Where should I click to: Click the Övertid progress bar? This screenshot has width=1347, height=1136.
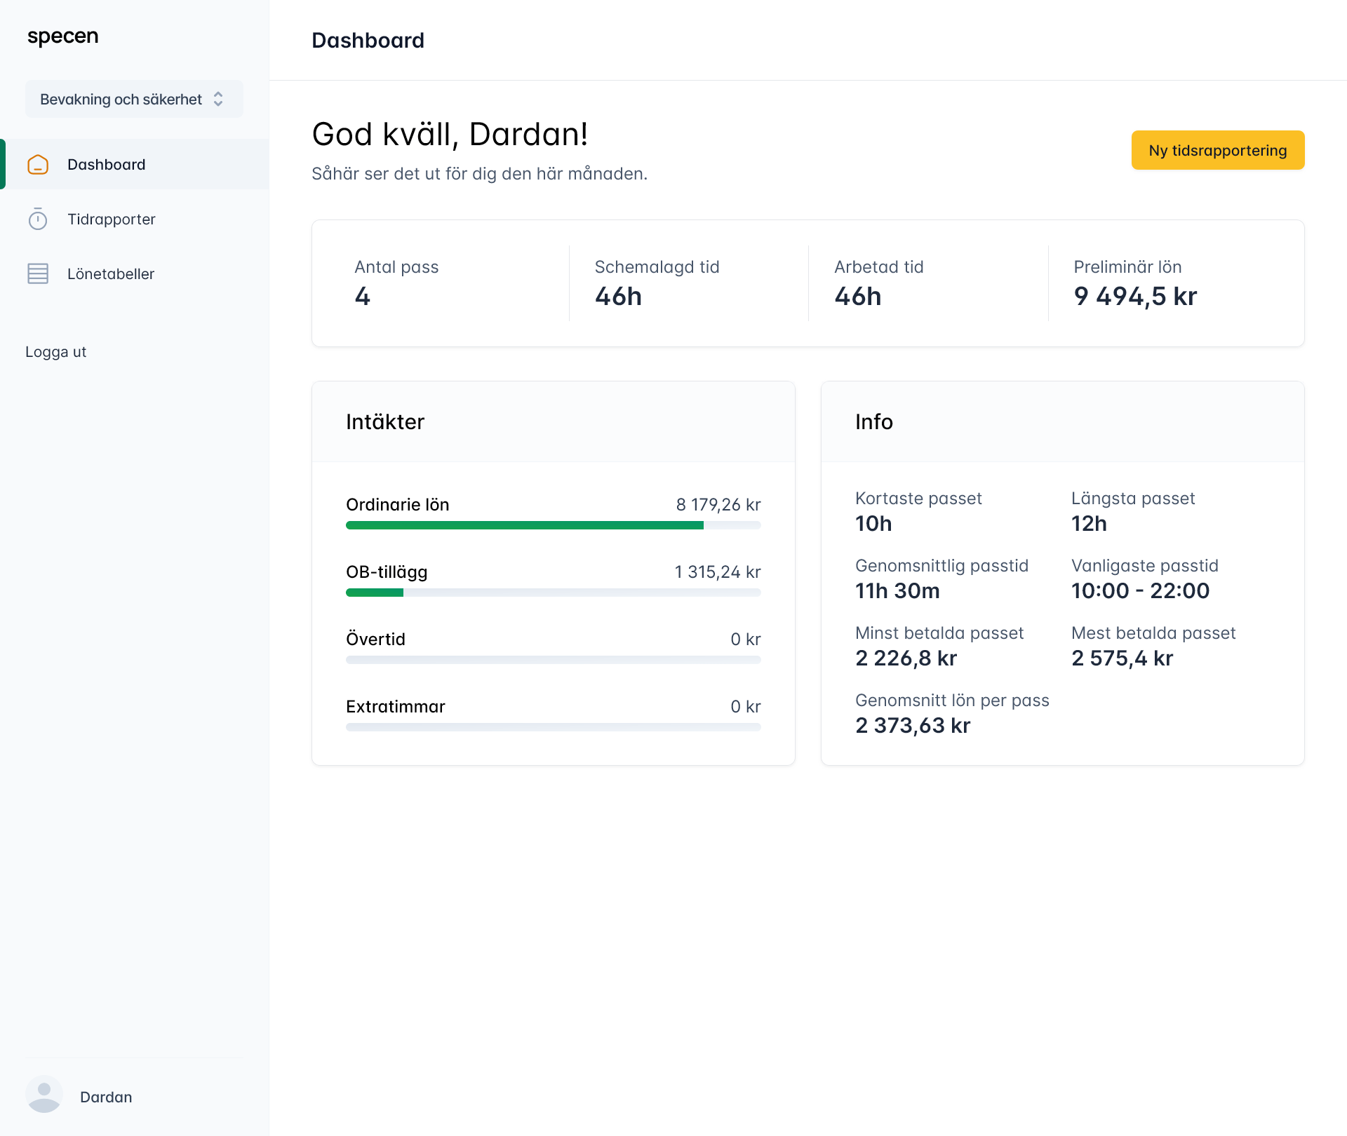pyautogui.click(x=554, y=660)
